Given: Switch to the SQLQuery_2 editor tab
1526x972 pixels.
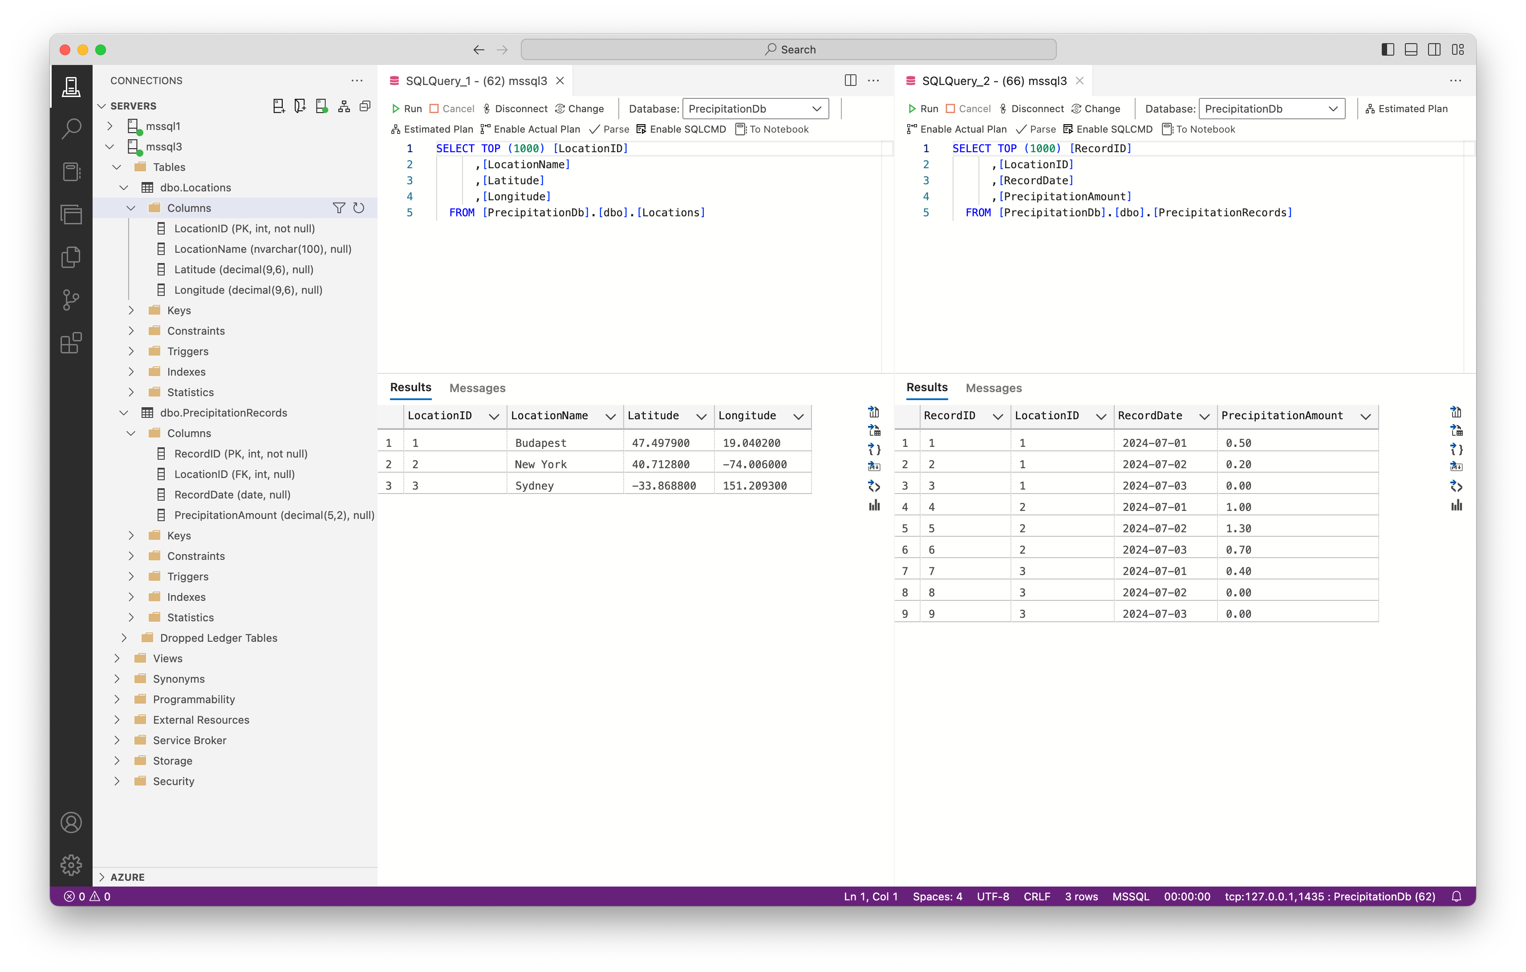Looking at the screenshot, I should pyautogui.click(x=994, y=81).
